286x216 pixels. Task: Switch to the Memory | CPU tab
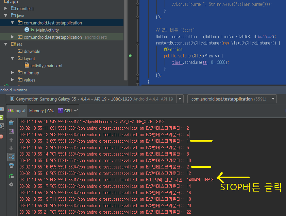[41, 111]
